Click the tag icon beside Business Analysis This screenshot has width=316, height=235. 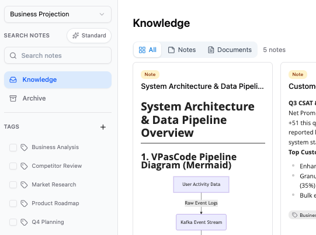click(24, 147)
